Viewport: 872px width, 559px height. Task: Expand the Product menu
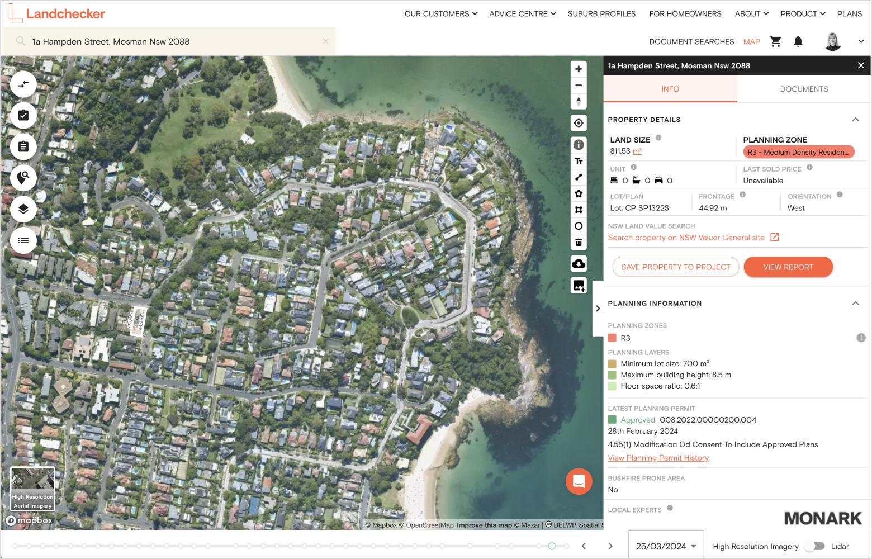[803, 13]
